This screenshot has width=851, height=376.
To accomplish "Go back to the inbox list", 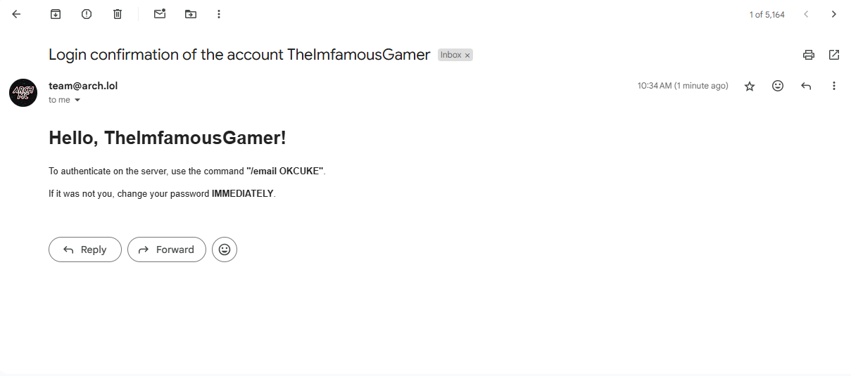I will pos(16,14).
